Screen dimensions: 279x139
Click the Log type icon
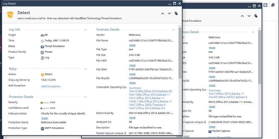point(42,58)
